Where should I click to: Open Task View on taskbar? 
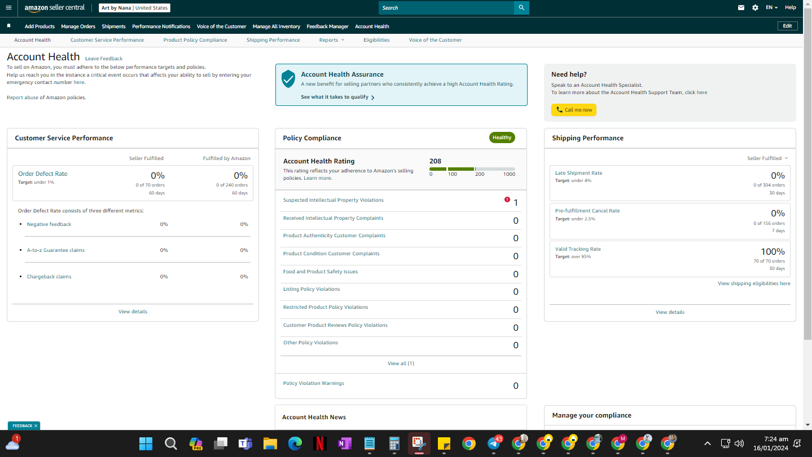click(x=220, y=443)
